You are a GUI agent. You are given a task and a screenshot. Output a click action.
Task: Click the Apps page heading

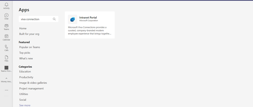pos(24,10)
